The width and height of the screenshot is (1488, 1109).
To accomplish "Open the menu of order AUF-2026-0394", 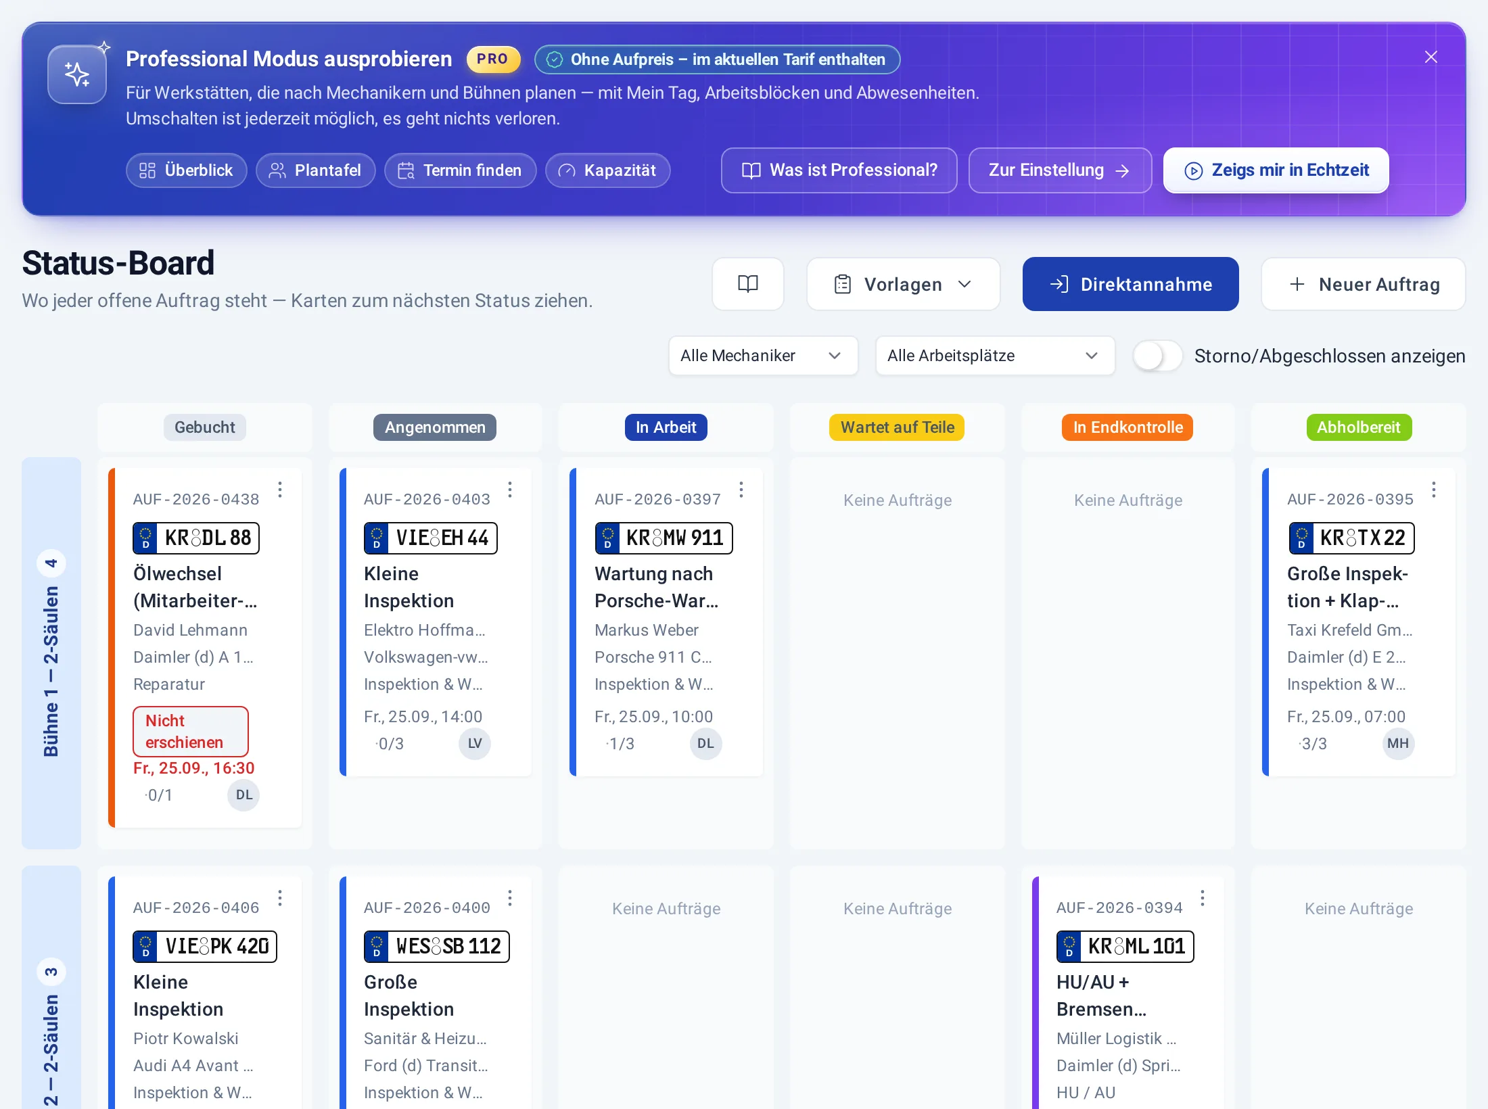I will click(1202, 898).
